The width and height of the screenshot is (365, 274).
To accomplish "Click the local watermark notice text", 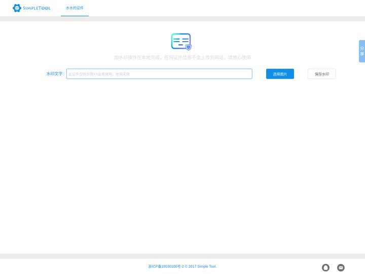I will point(182,57).
